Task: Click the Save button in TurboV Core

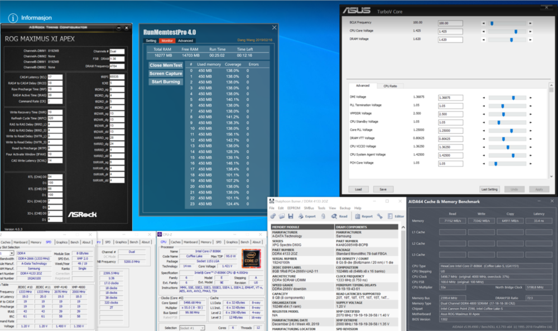Action: [383, 189]
